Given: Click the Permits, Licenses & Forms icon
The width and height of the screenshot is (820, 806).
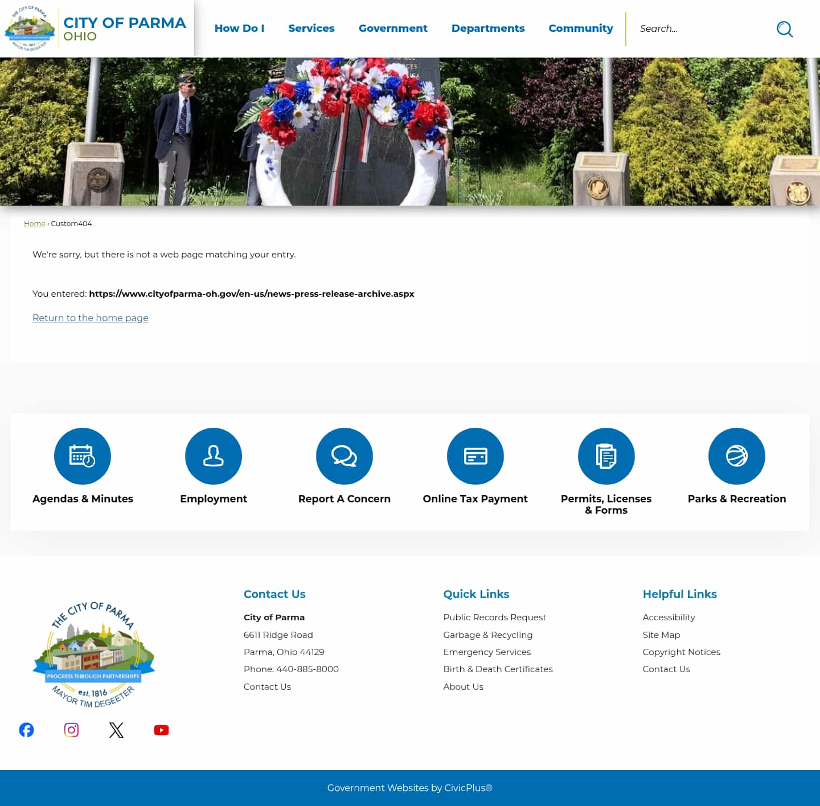Looking at the screenshot, I should (606, 456).
